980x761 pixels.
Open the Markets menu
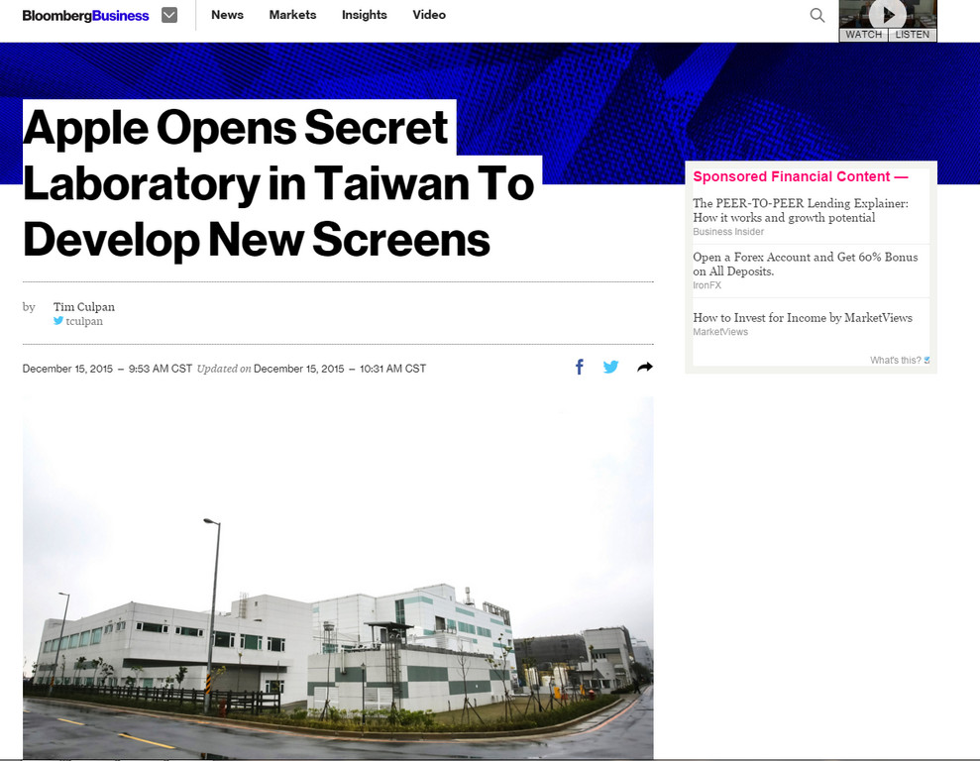pos(292,15)
